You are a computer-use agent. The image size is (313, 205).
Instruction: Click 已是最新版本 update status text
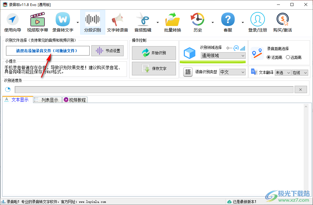click(244, 202)
